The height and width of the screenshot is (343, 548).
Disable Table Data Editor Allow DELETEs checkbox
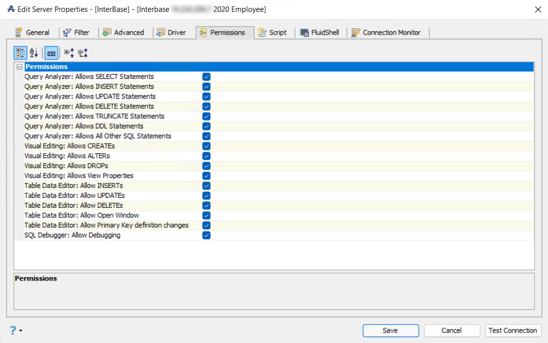[x=206, y=205]
